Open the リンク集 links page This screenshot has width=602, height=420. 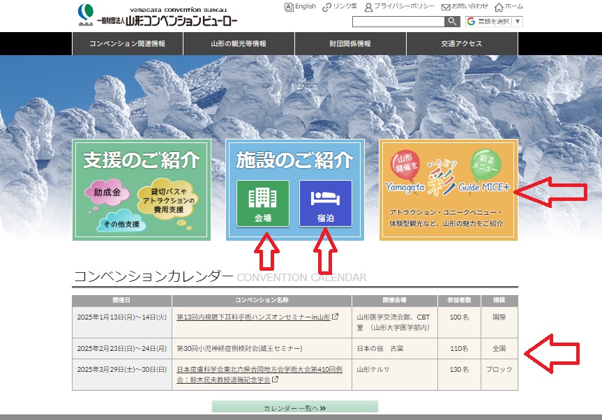click(x=340, y=7)
